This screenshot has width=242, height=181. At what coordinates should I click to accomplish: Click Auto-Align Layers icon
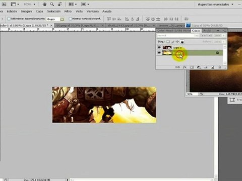[187, 19]
